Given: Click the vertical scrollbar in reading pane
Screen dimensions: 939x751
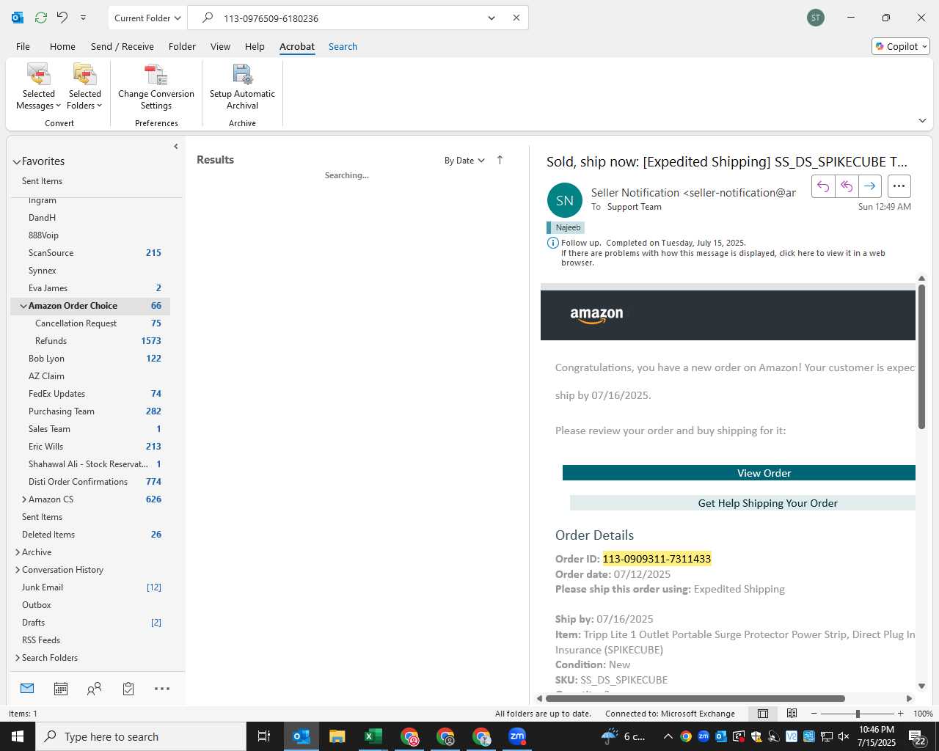Looking at the screenshot, I should (921, 356).
